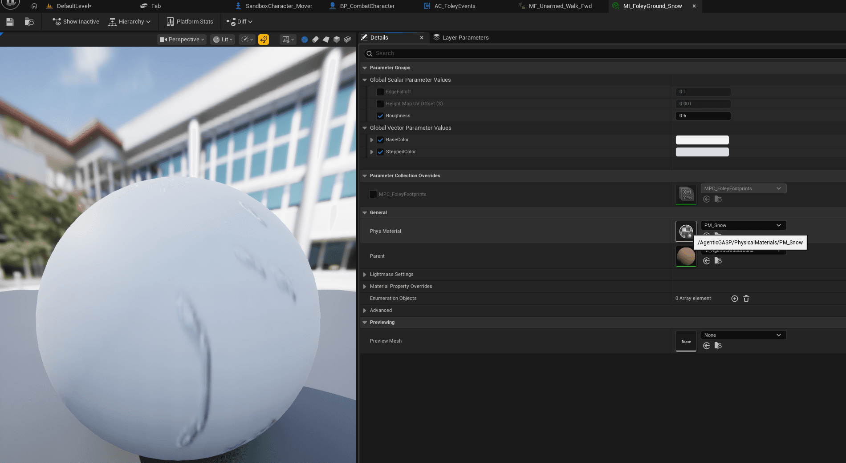This screenshot has width=846, height=463.
Task: Use selected asset for Preview Mesh
Action: (x=707, y=346)
